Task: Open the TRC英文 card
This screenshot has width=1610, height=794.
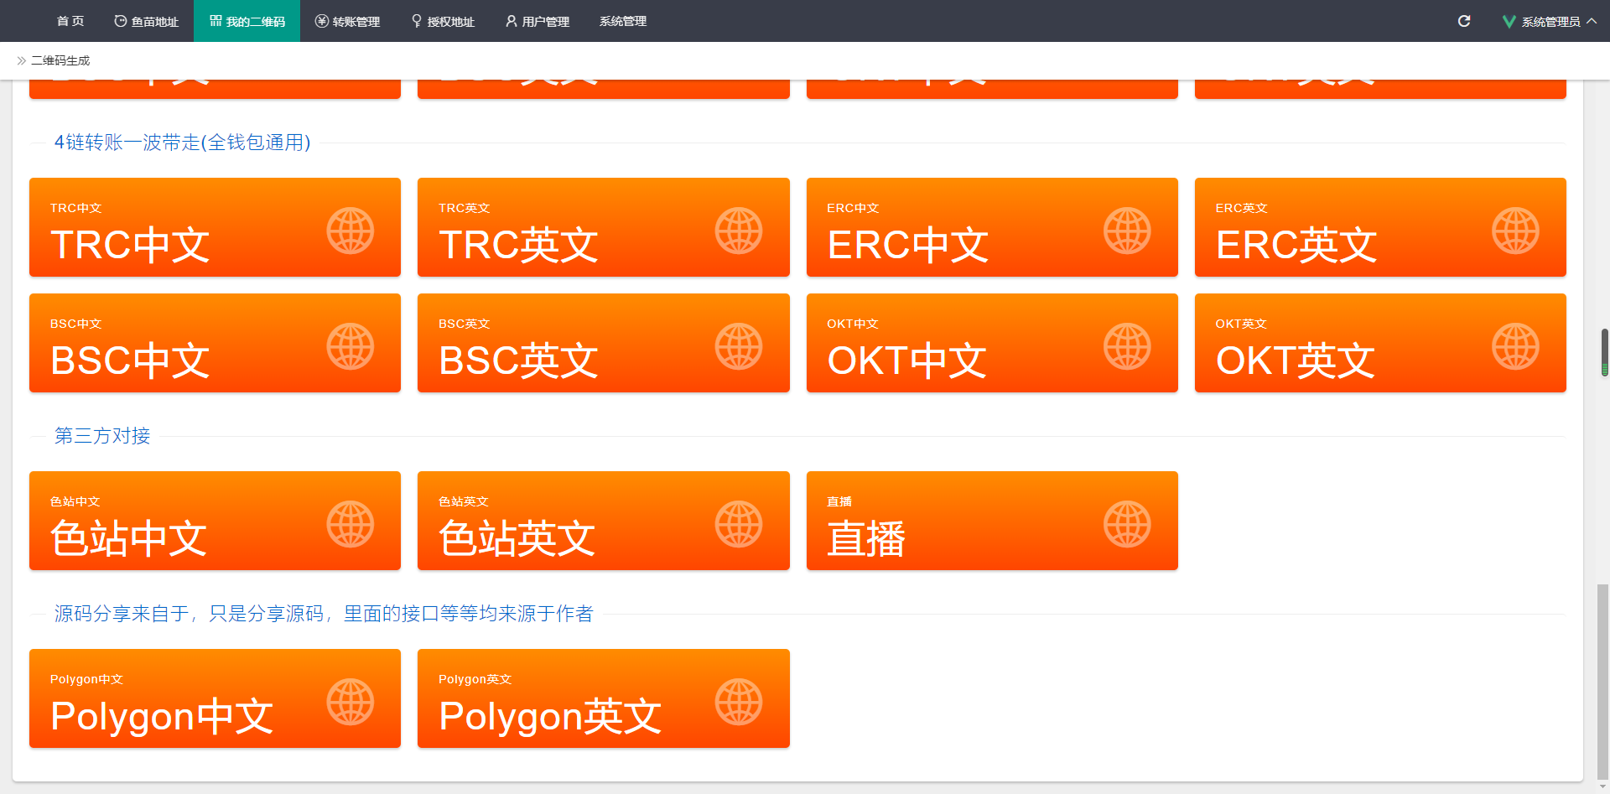Action: [603, 227]
